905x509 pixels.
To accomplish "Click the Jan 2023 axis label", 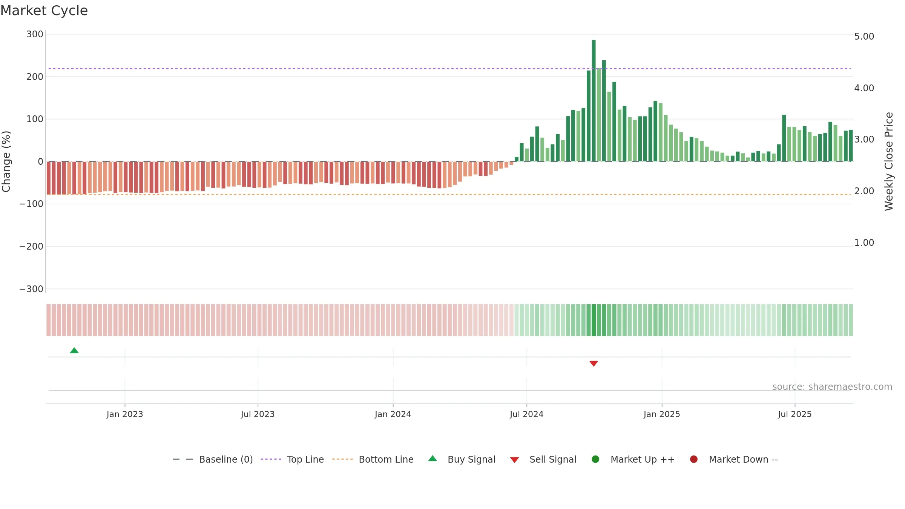I will click(125, 414).
